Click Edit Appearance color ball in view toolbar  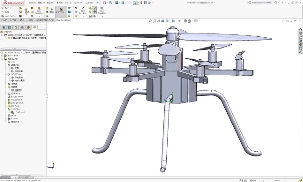[185, 21]
